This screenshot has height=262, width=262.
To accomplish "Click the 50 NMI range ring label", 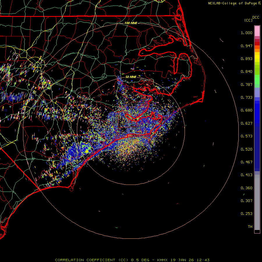I will point(131,77).
